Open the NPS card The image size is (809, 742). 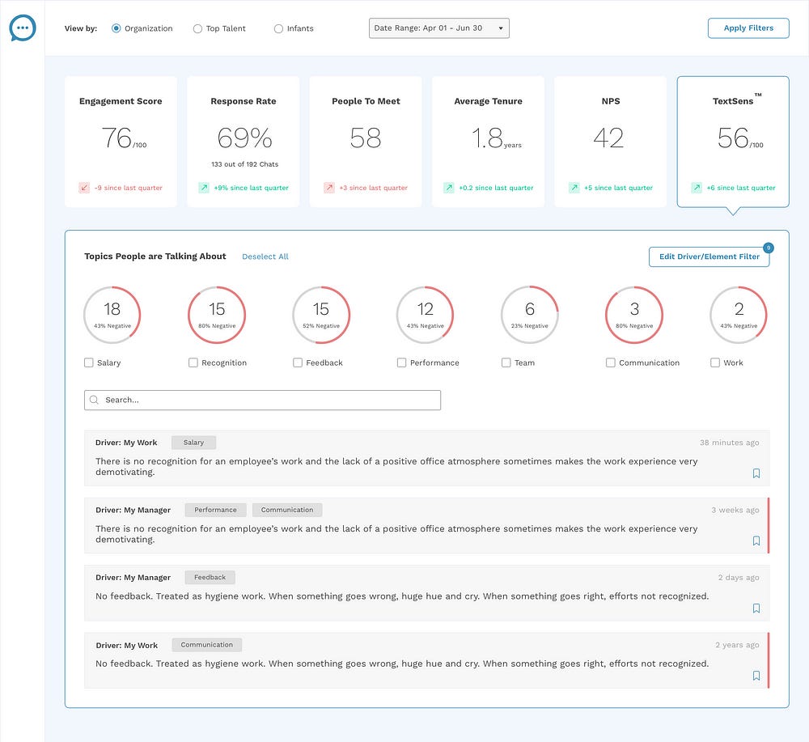pos(610,142)
